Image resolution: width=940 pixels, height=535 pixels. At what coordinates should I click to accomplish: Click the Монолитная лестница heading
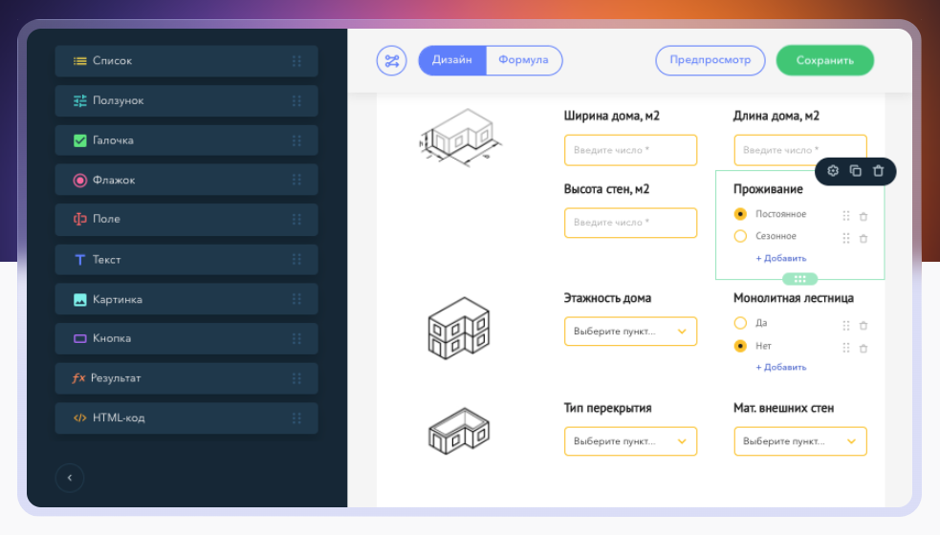(x=793, y=298)
